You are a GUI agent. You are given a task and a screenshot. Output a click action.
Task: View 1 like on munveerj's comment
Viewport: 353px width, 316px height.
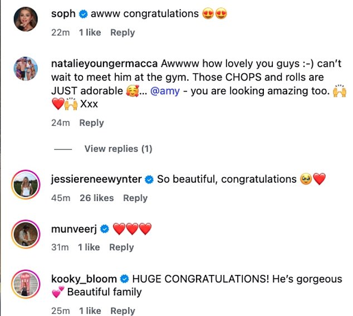click(x=89, y=247)
